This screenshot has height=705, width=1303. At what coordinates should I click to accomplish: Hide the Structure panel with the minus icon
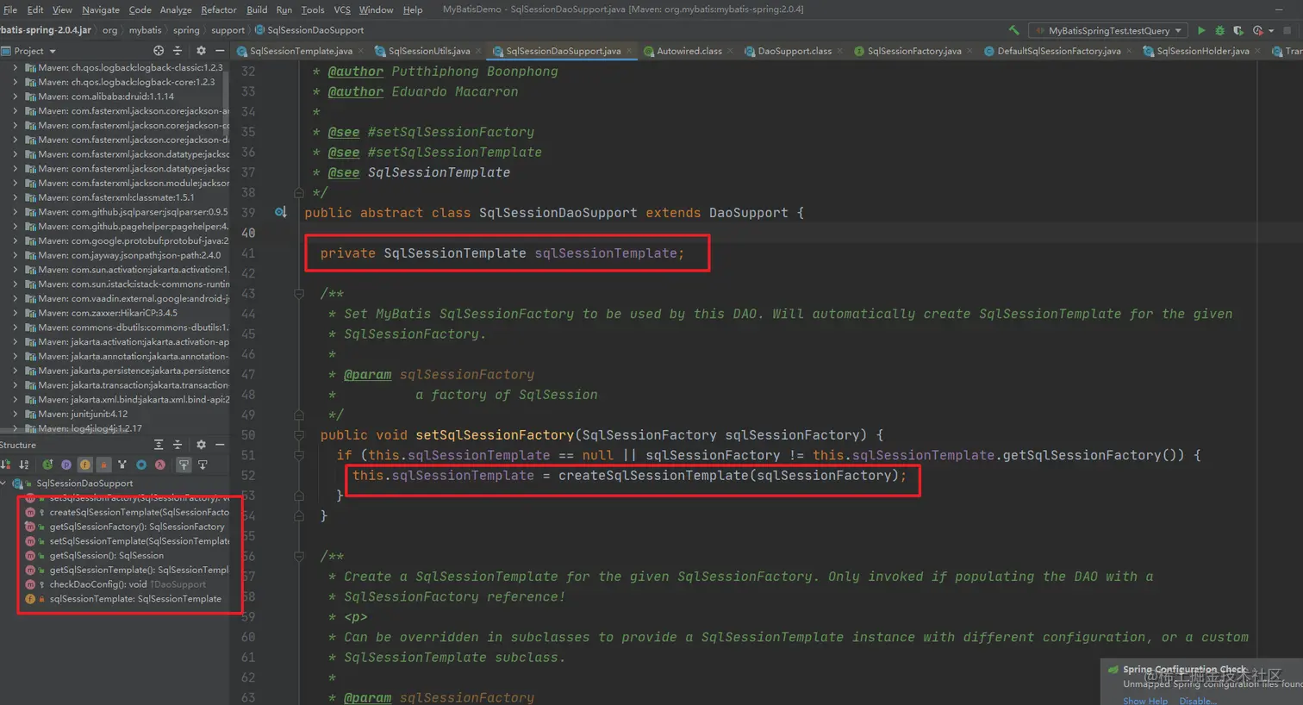click(220, 445)
